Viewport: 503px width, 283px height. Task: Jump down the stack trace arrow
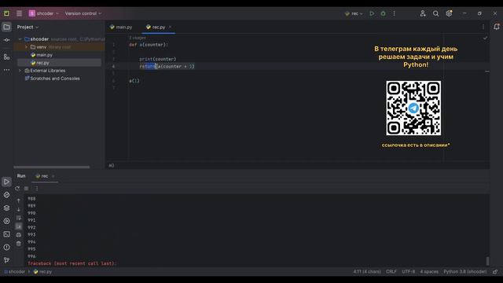[19, 210]
